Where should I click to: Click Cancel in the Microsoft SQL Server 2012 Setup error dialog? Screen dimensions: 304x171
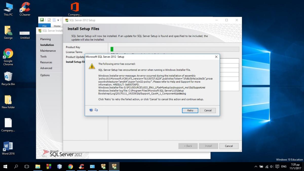[208, 110]
